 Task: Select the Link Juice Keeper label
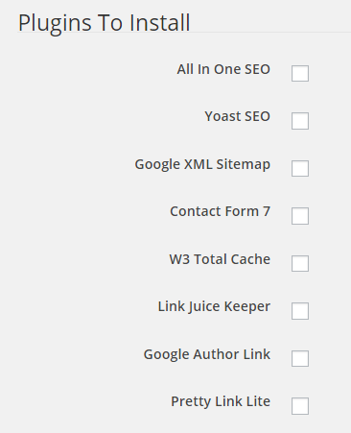pos(214,306)
